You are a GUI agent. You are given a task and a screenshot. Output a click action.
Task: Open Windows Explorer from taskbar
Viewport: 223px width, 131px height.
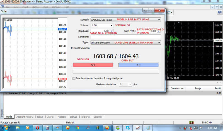pos(18,128)
